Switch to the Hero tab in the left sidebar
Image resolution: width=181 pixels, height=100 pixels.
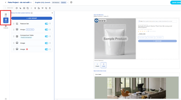(6, 15)
